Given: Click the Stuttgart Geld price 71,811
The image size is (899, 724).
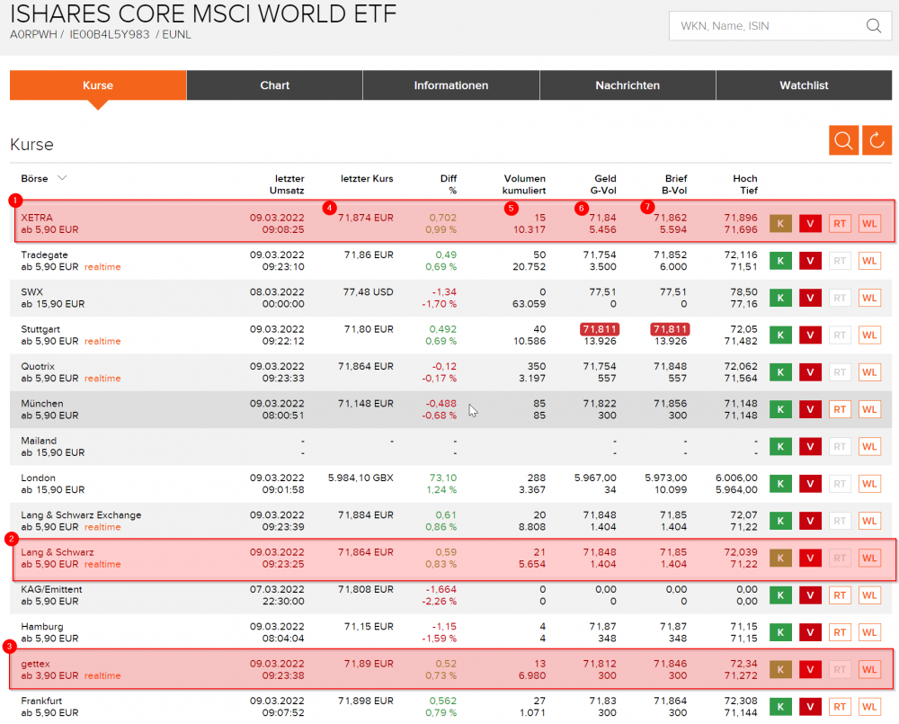Looking at the screenshot, I should click(598, 329).
